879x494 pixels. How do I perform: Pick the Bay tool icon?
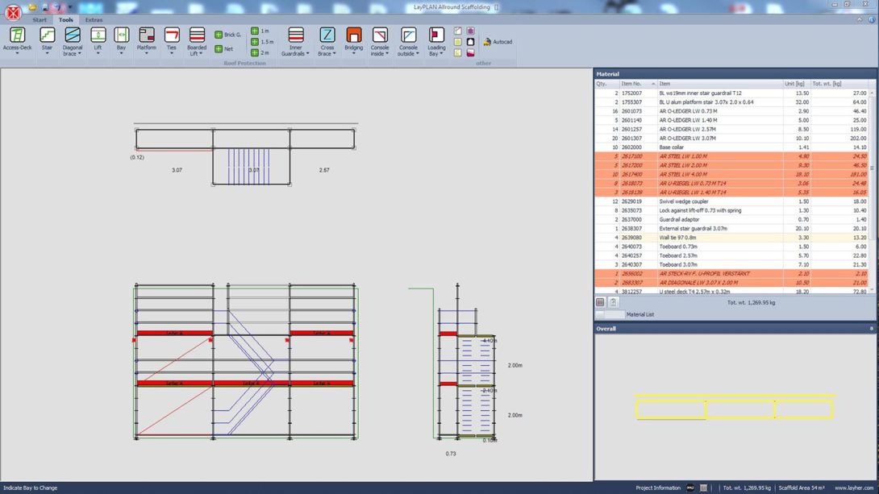pos(122,35)
